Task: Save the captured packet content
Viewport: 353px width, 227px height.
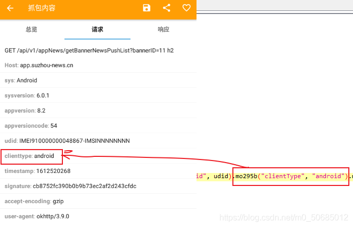Action: click(147, 8)
